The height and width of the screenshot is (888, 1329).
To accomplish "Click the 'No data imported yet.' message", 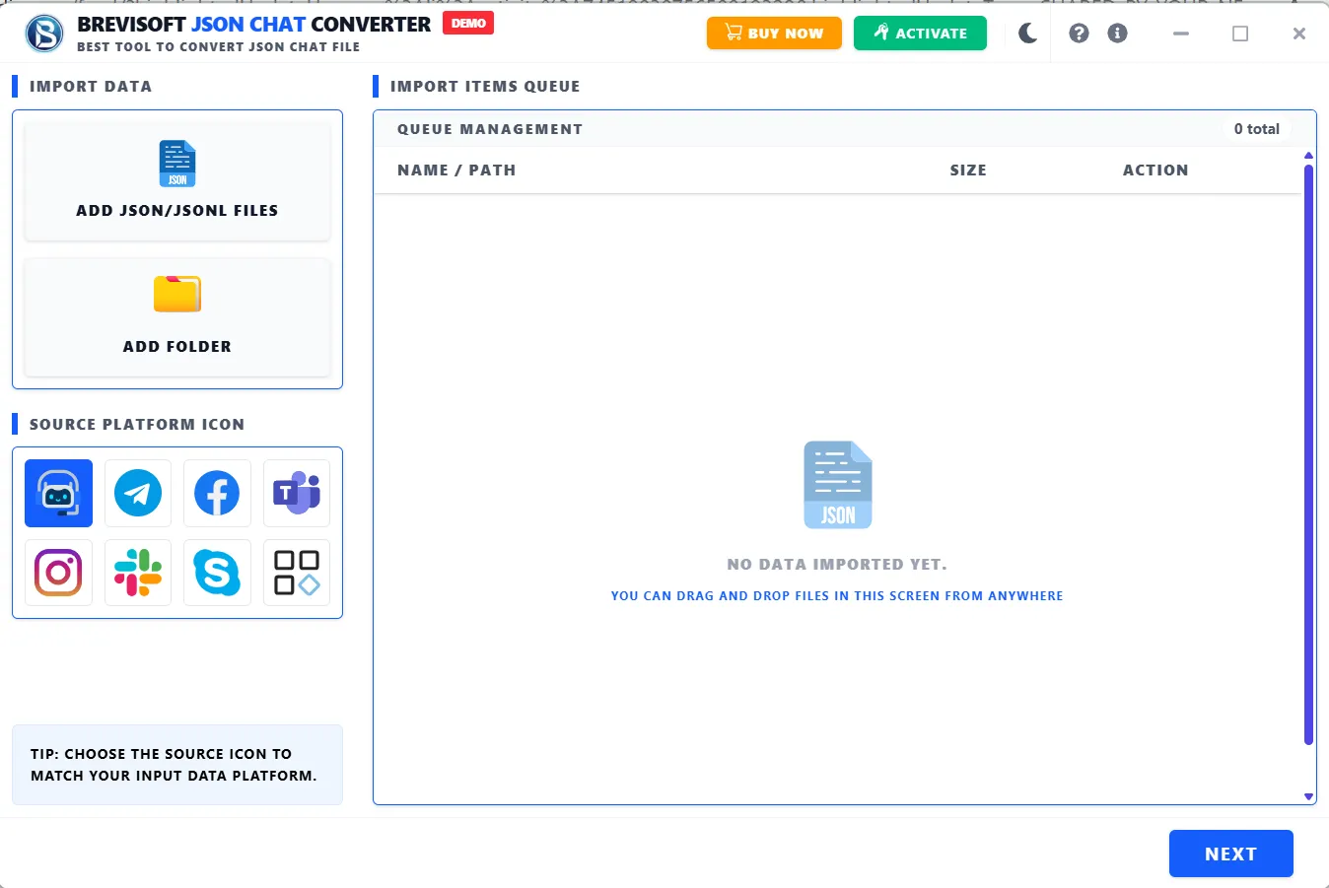I will coord(837,565).
